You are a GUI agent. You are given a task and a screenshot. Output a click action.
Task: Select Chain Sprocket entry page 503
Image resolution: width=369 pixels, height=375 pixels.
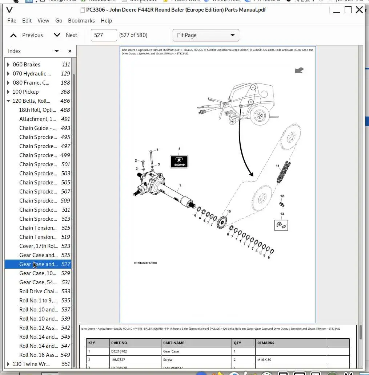point(38,174)
